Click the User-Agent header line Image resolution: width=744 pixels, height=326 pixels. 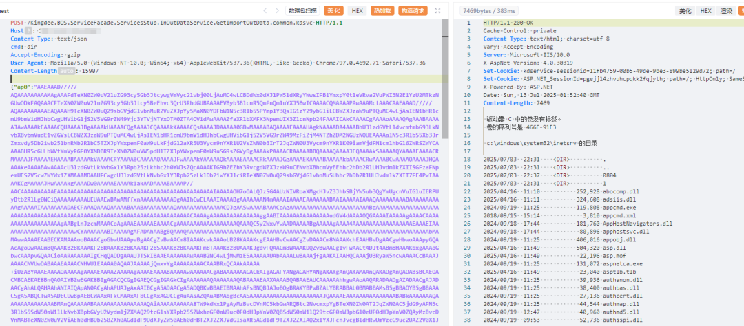tap(218, 63)
